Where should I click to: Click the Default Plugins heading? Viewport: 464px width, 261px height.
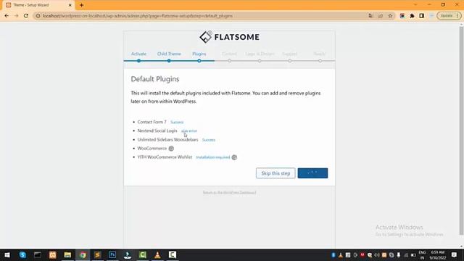point(155,79)
